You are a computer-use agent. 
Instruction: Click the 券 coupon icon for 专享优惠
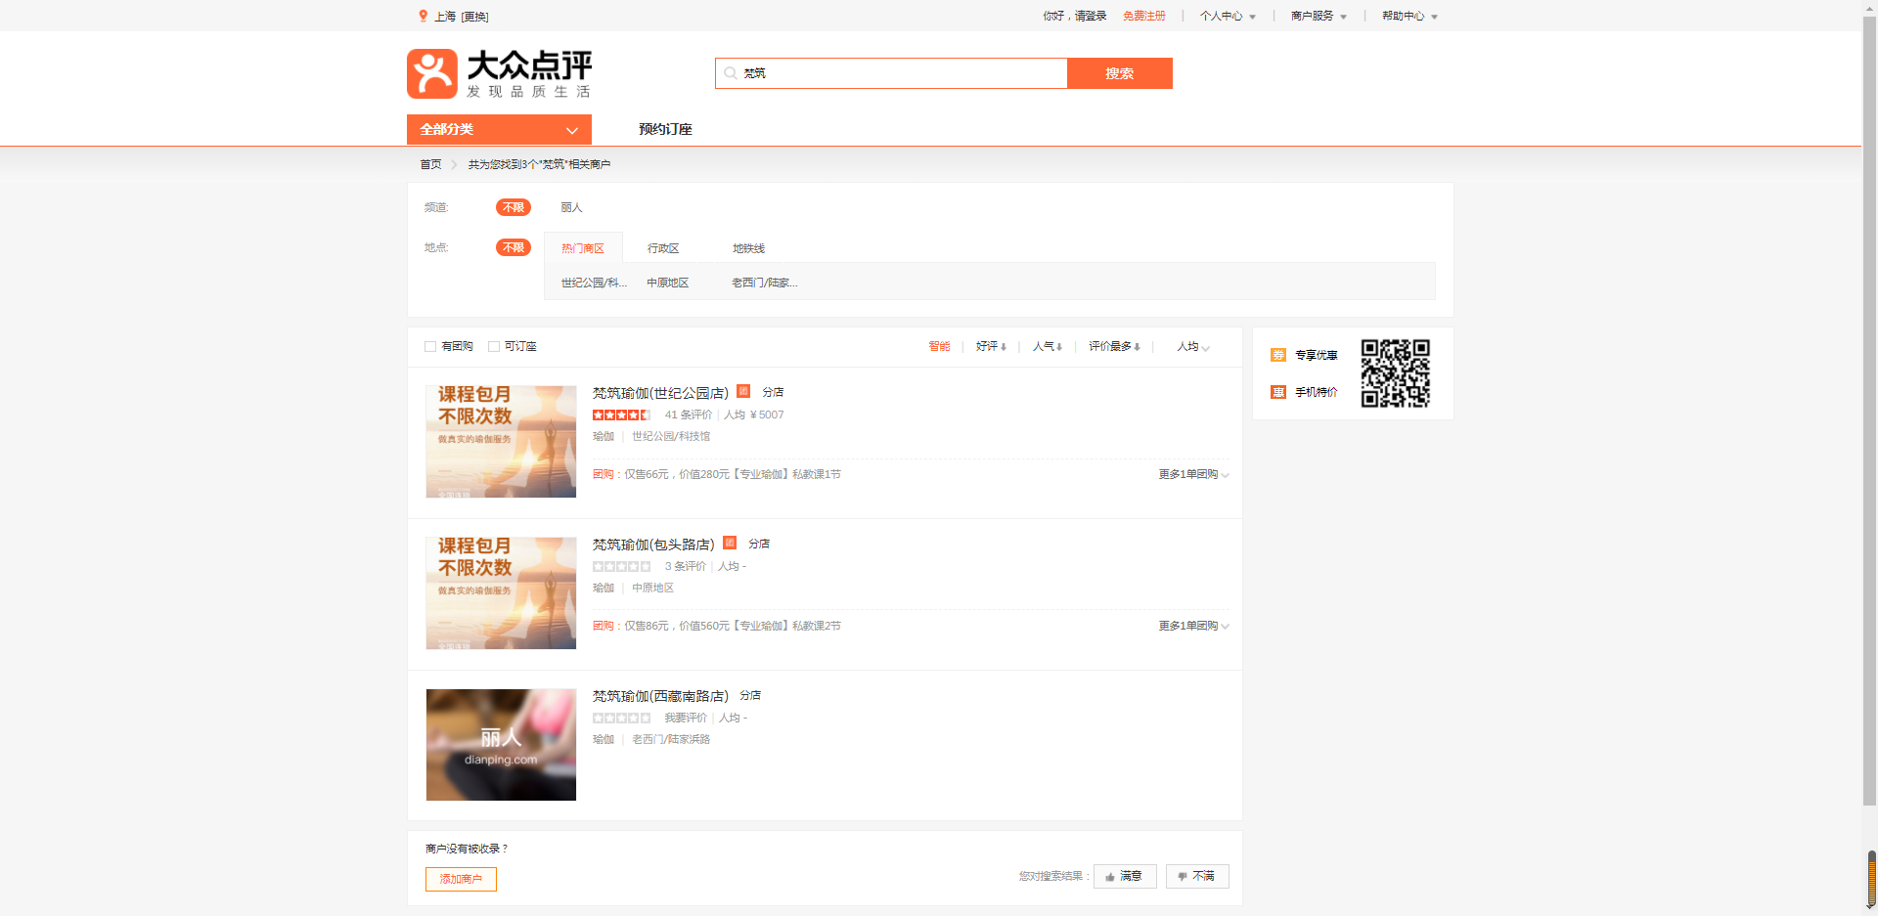point(1277,355)
